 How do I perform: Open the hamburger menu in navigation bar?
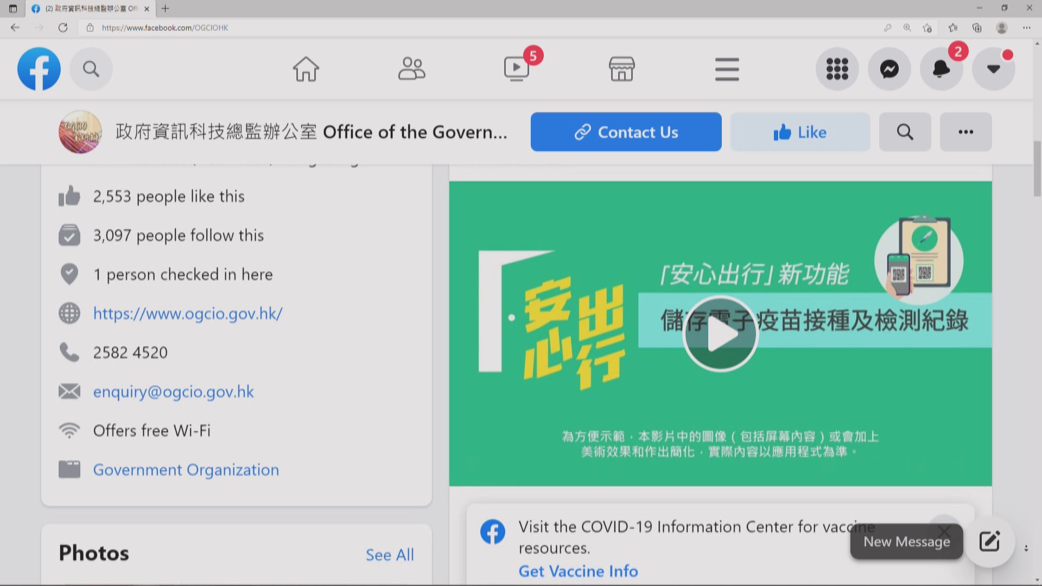point(727,69)
